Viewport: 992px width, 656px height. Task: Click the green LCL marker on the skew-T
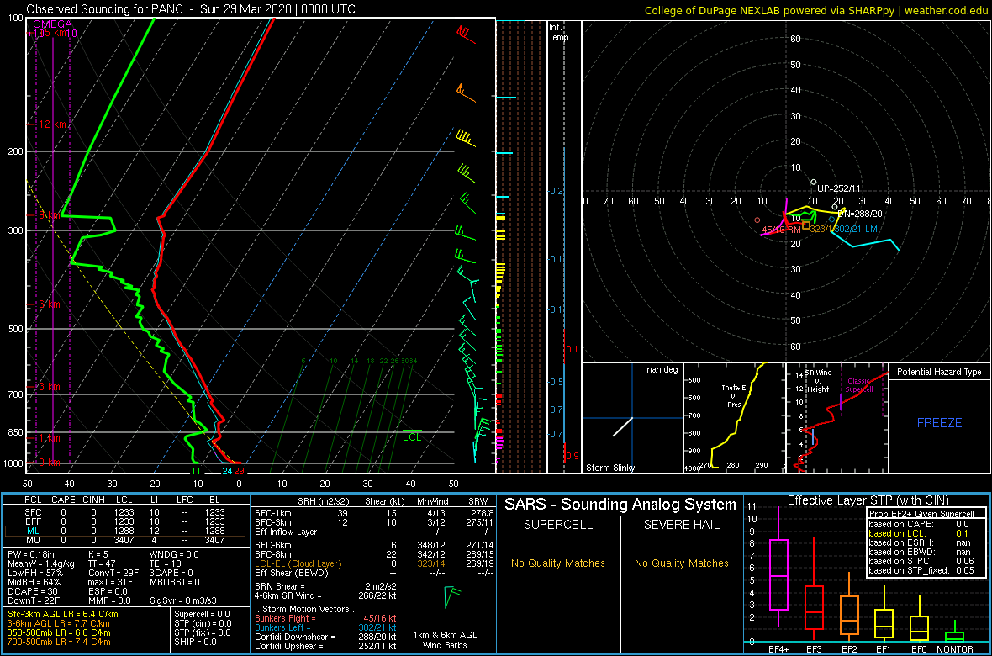tap(412, 435)
